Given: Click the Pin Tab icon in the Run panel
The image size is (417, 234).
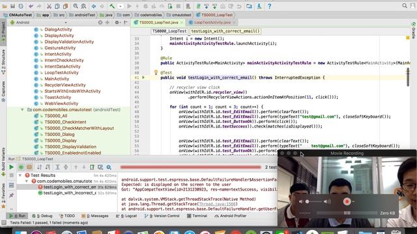Looking at the screenshot, I should pyautogui.click(x=12, y=195).
